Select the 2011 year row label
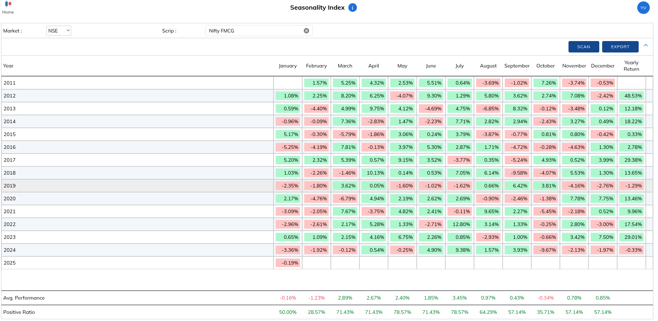Image resolution: width=658 pixels, height=321 pixels. point(10,83)
